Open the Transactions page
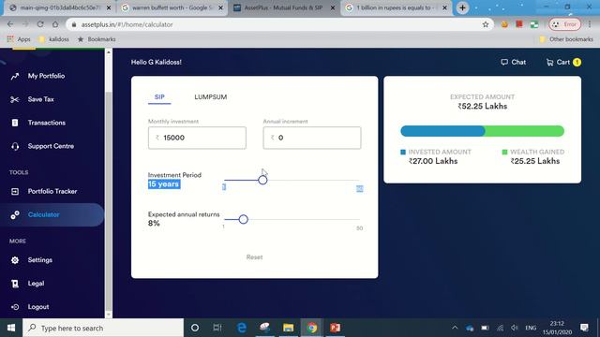The height and width of the screenshot is (337, 600). pyautogui.click(x=46, y=123)
